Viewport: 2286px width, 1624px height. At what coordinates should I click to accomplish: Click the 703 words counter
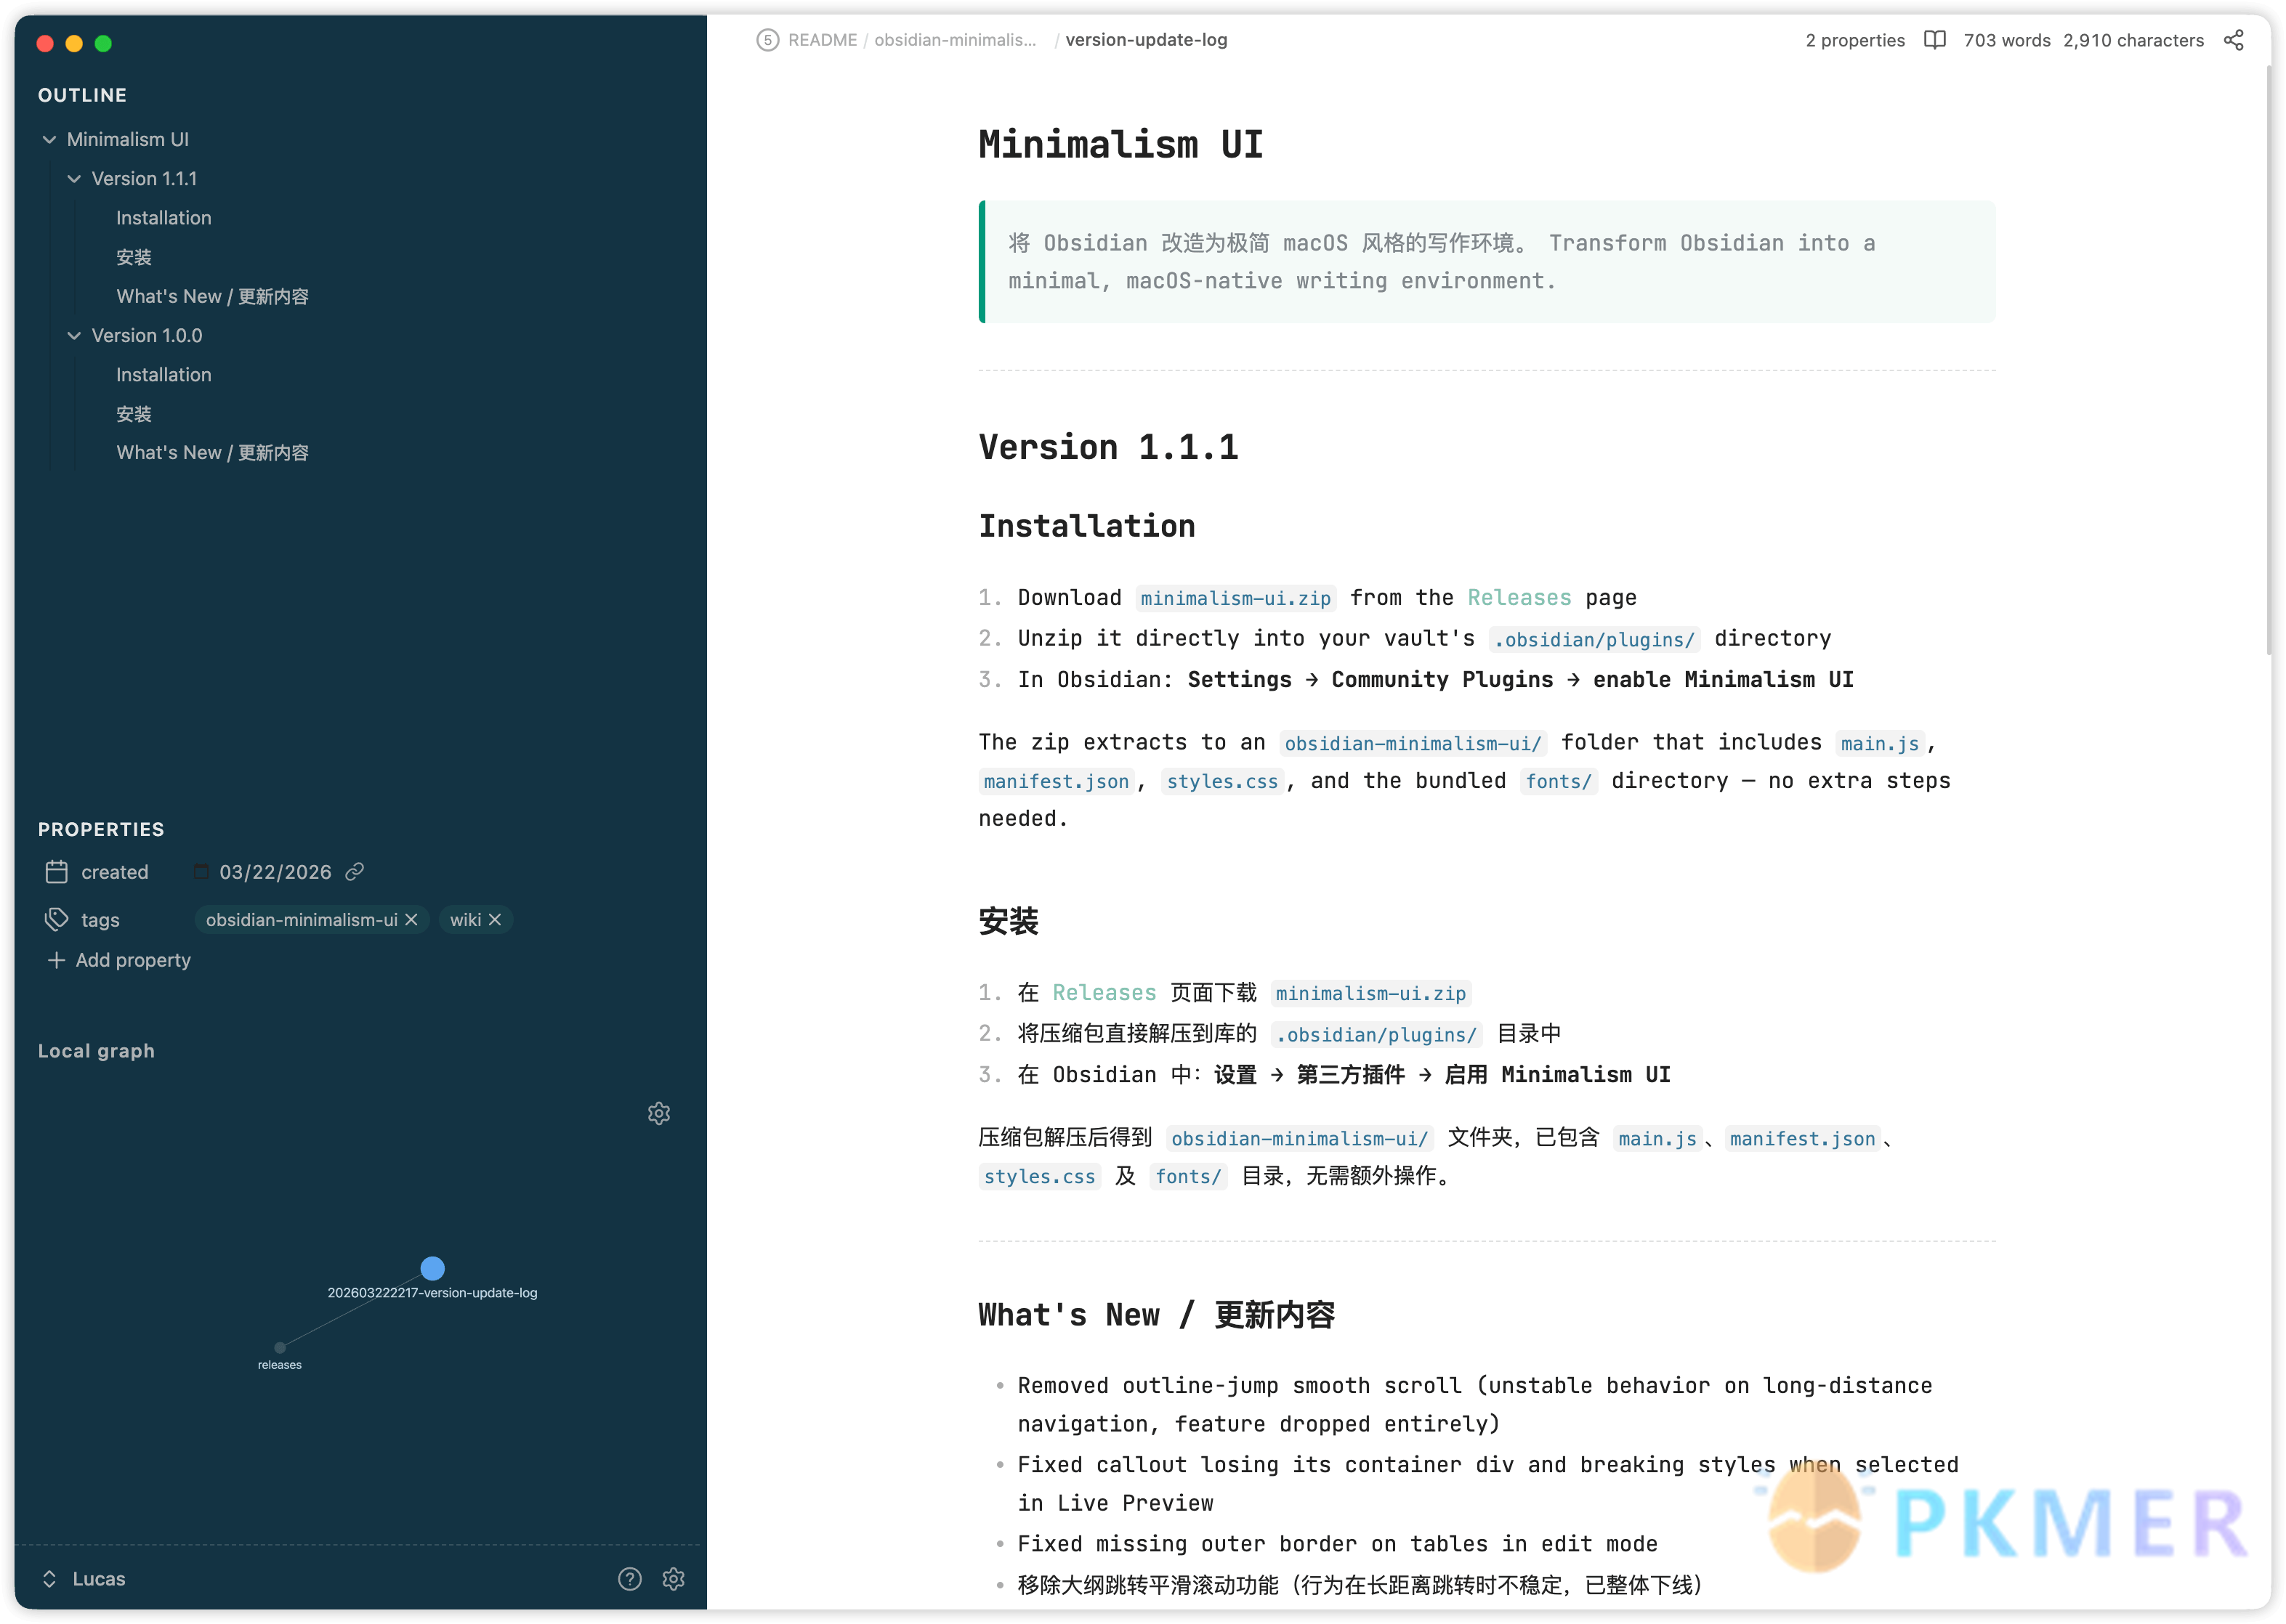(2007, 40)
